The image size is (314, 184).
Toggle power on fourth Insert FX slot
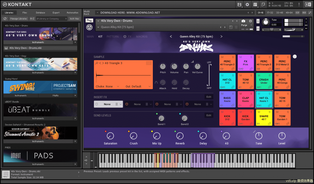tap(187, 104)
